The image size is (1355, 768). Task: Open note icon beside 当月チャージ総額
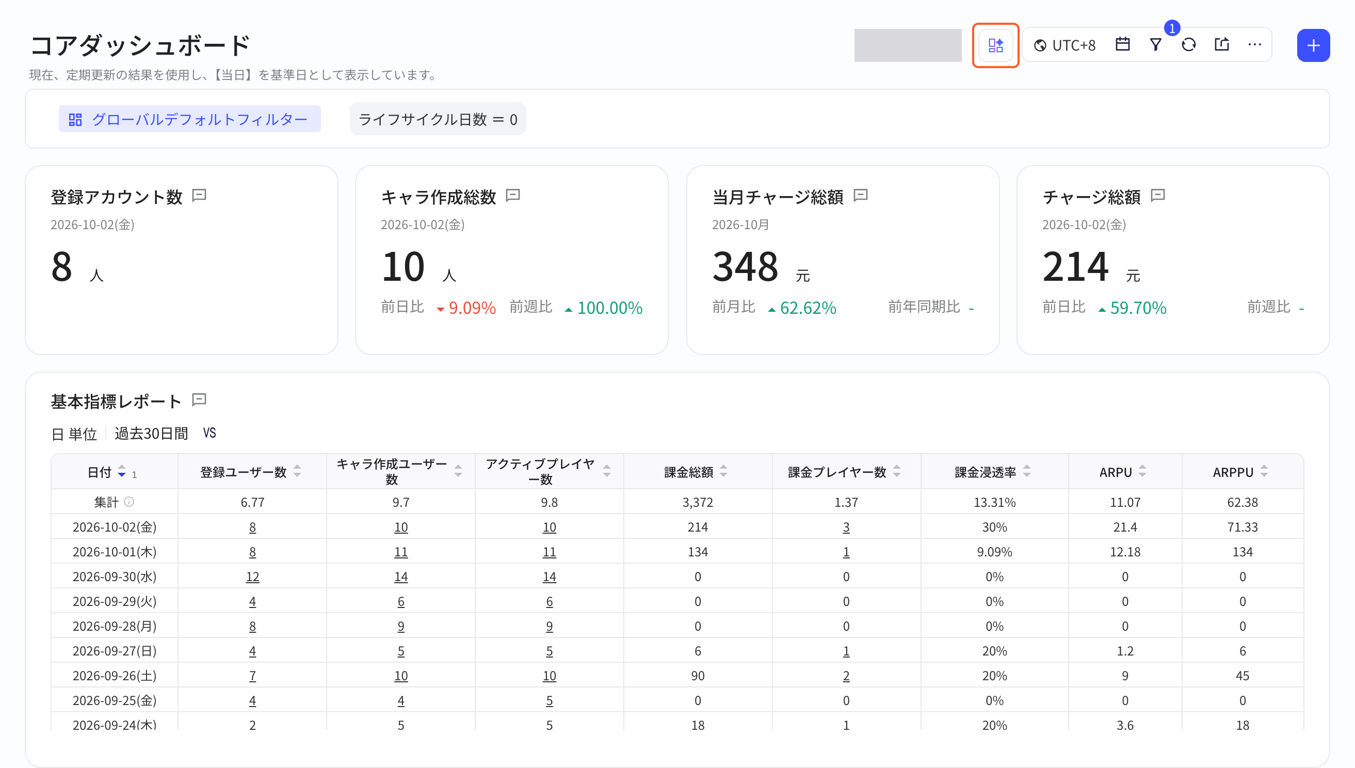click(860, 196)
